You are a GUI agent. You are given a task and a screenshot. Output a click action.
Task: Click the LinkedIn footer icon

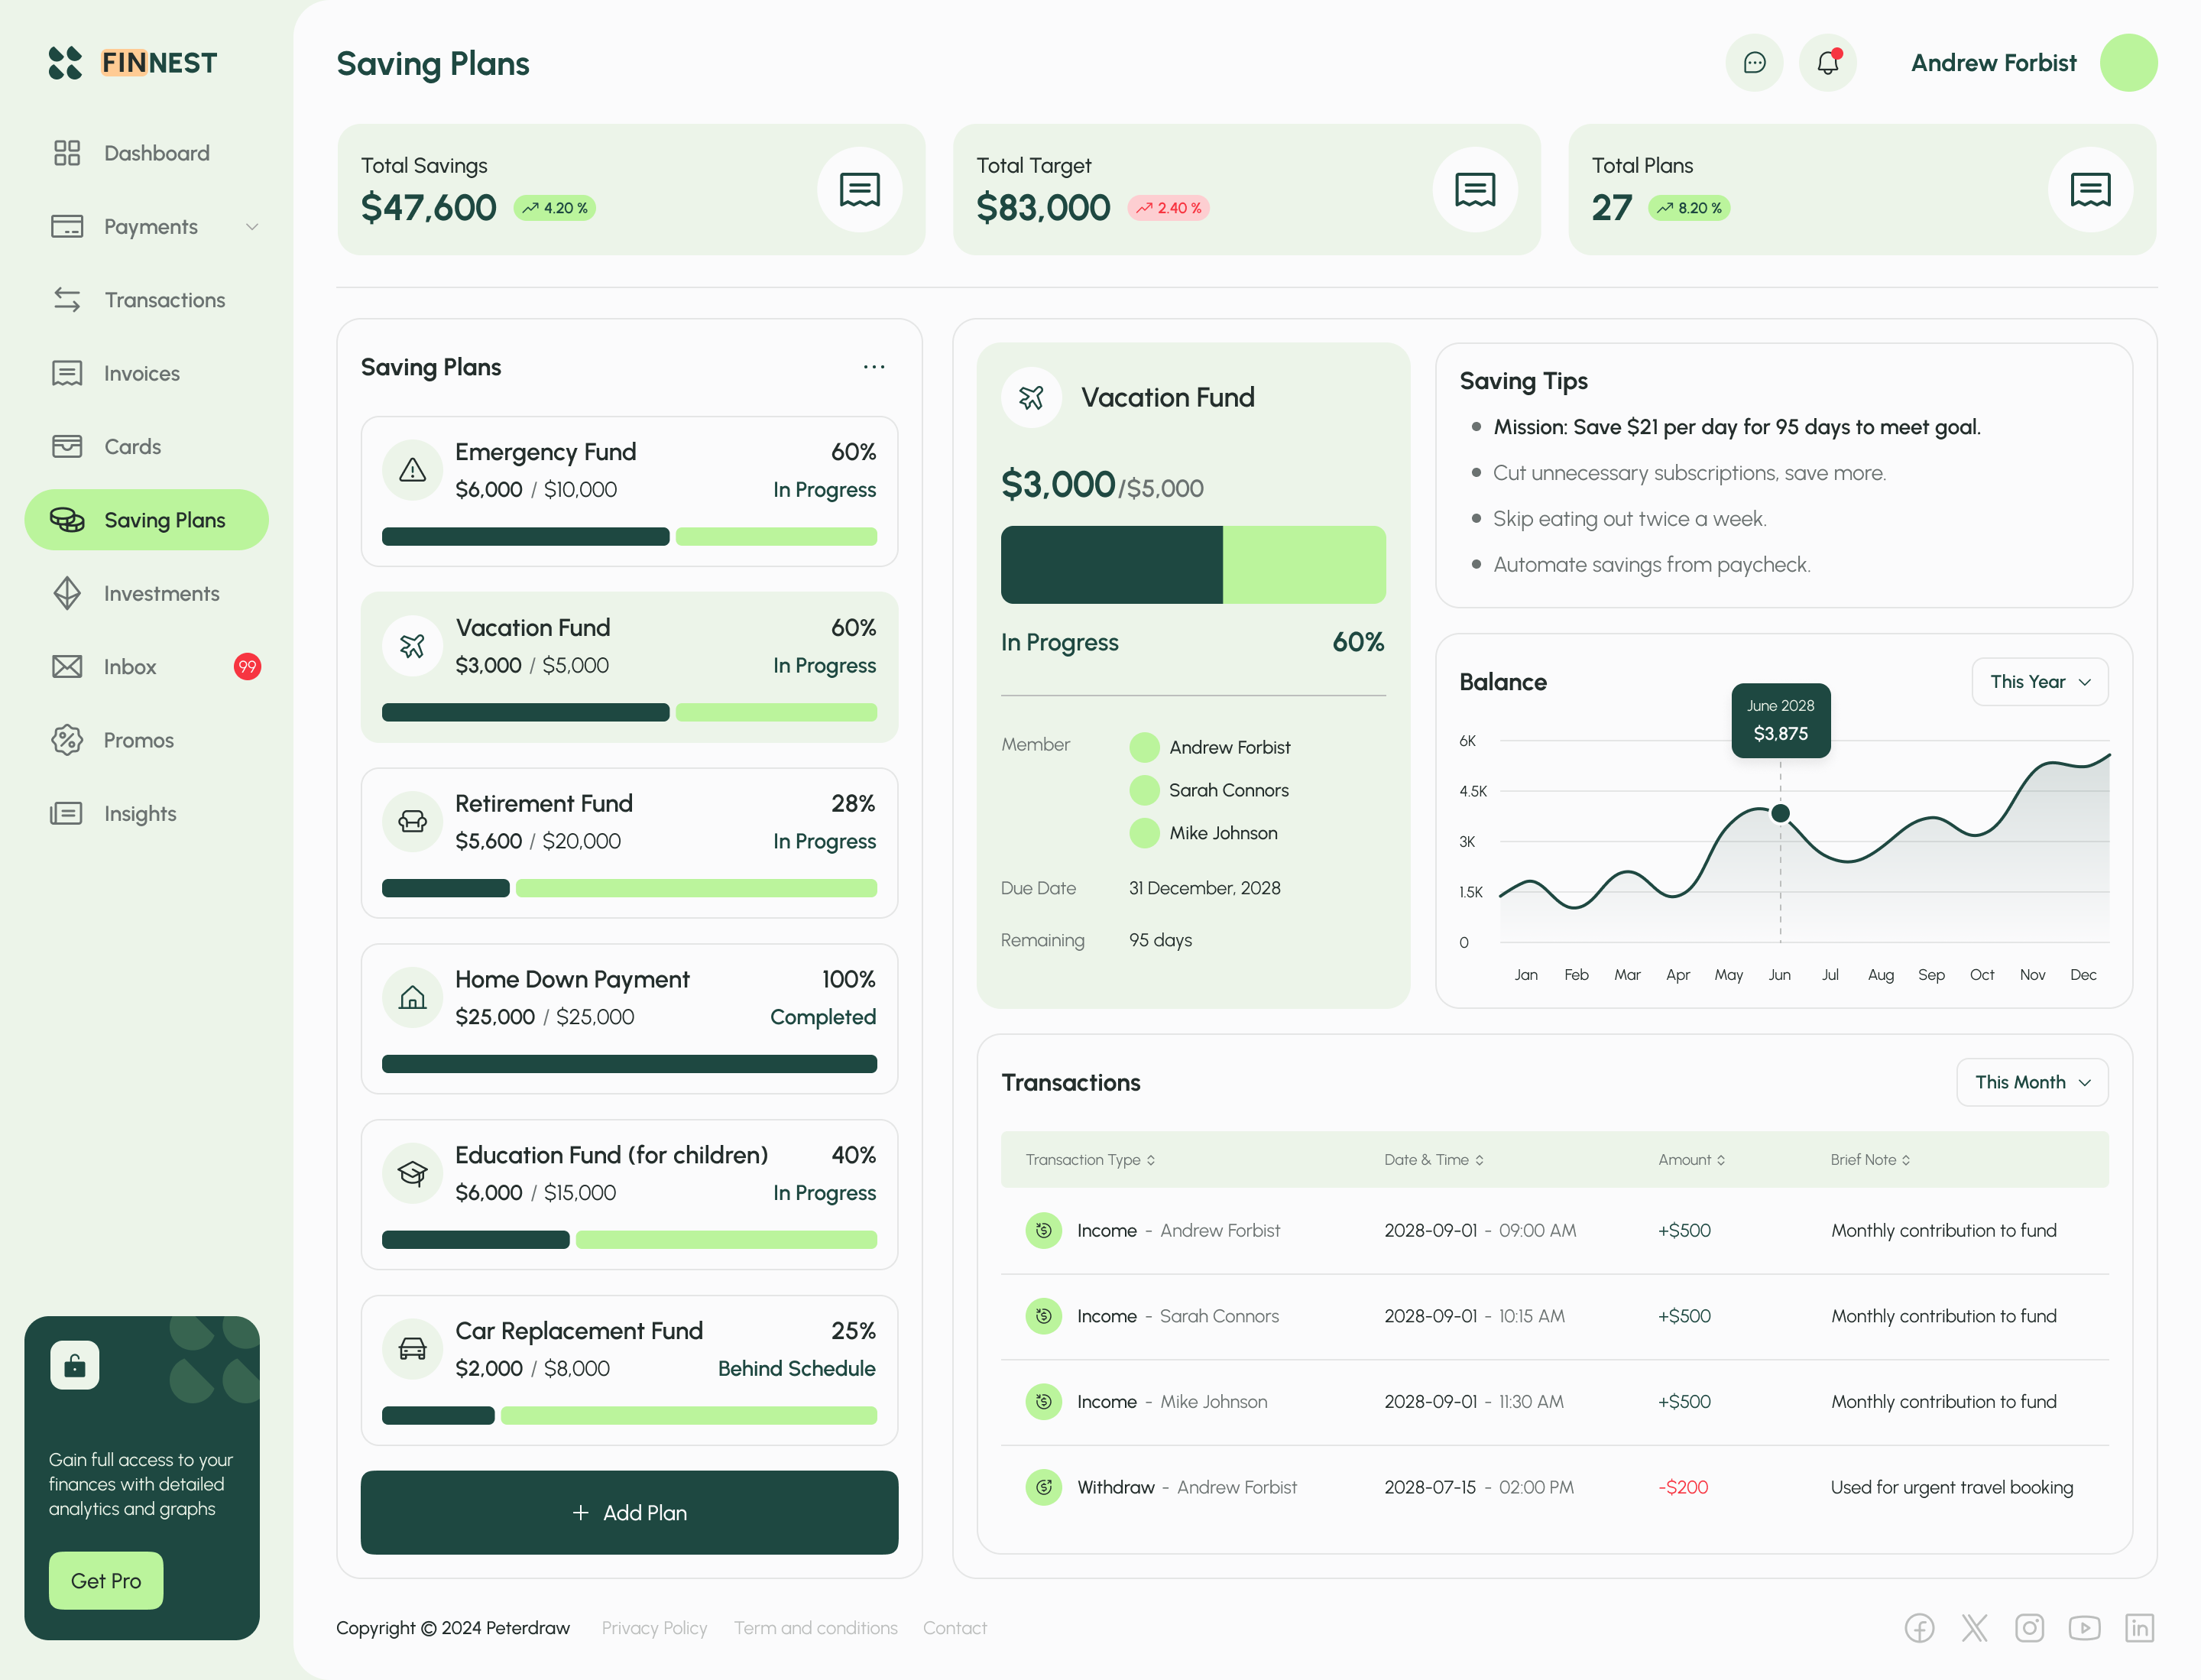[2139, 1628]
